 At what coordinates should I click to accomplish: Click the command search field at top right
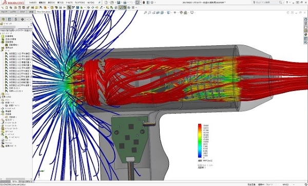[x=268, y=3]
